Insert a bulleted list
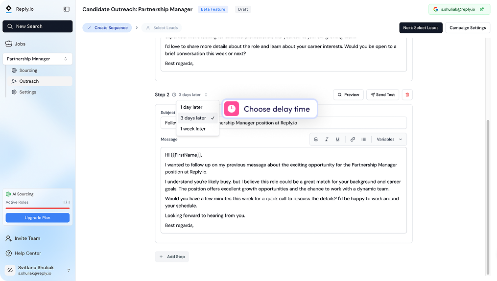 [363, 140]
